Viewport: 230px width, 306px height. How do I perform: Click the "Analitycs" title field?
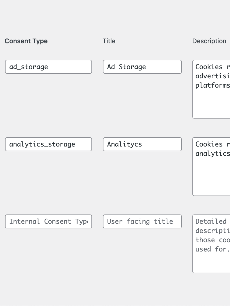(x=142, y=144)
